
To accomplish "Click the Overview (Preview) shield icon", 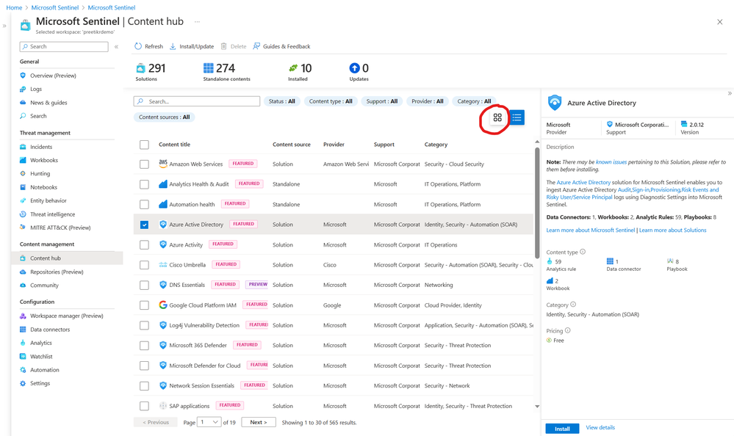I will click(23, 76).
